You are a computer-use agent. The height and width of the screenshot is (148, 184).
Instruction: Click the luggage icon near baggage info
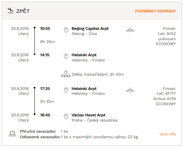13,134
